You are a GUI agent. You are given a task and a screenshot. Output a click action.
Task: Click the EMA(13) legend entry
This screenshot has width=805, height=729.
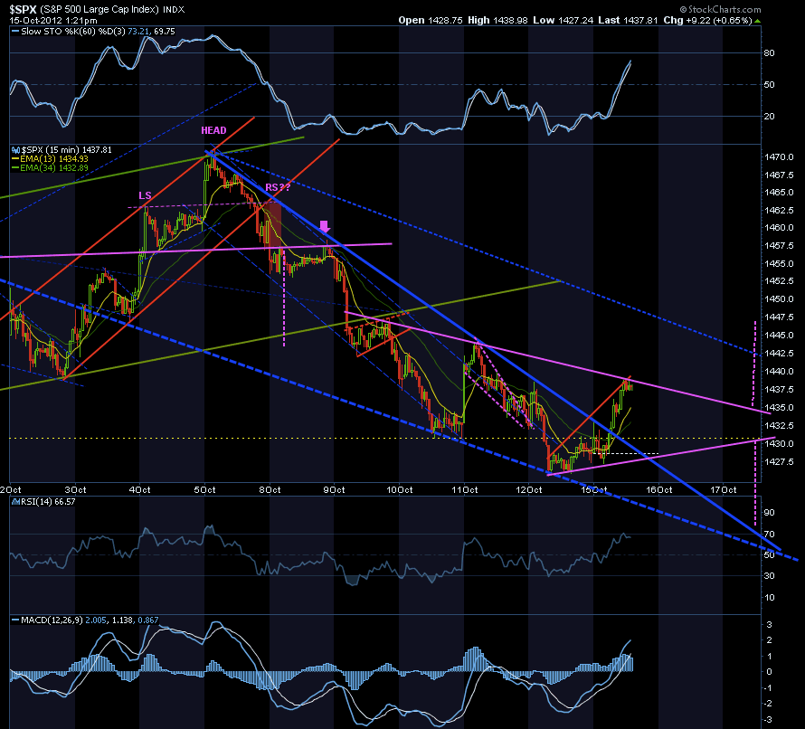54,159
